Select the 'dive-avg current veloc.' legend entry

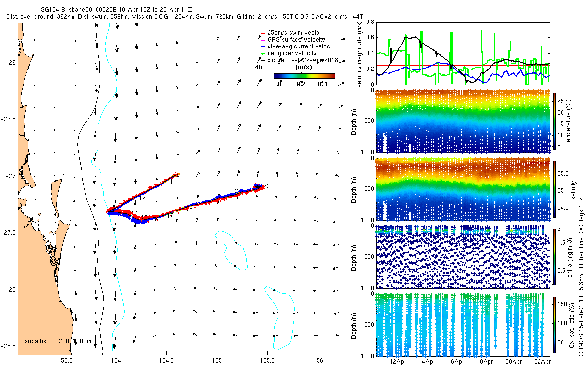295,46
